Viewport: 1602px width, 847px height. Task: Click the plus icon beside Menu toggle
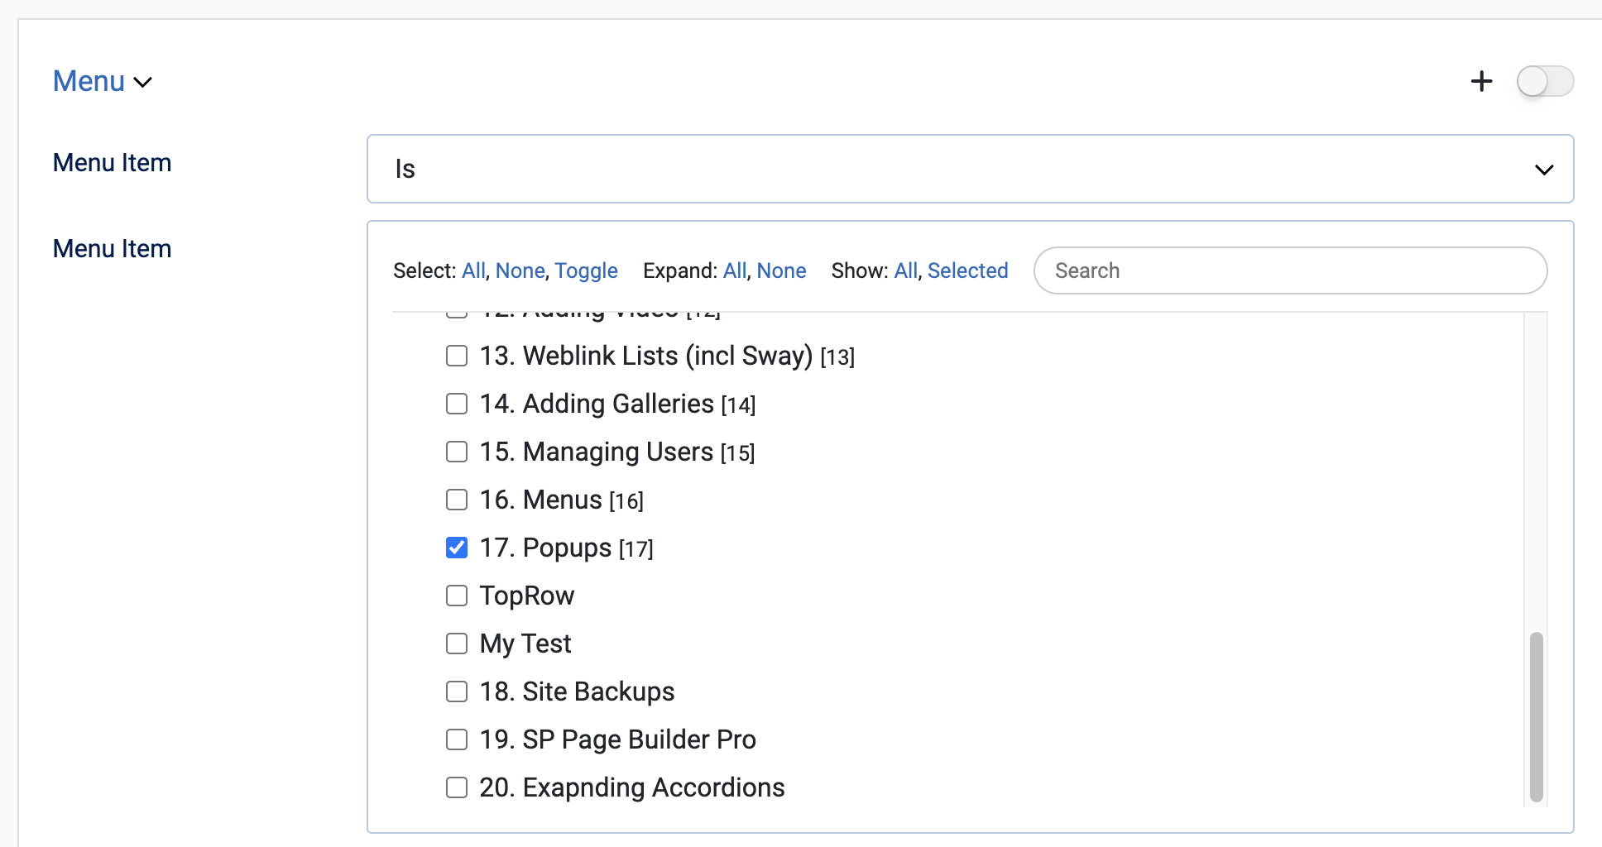pos(1481,81)
